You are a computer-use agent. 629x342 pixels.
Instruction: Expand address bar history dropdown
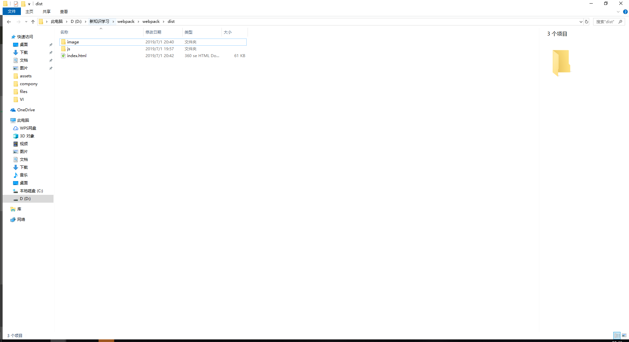[581, 22]
